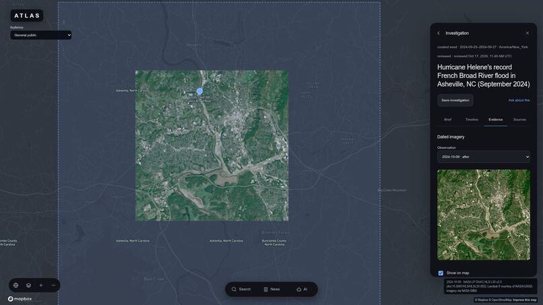
Task: Go back with the Investigation panel arrow
Action: (x=439, y=33)
